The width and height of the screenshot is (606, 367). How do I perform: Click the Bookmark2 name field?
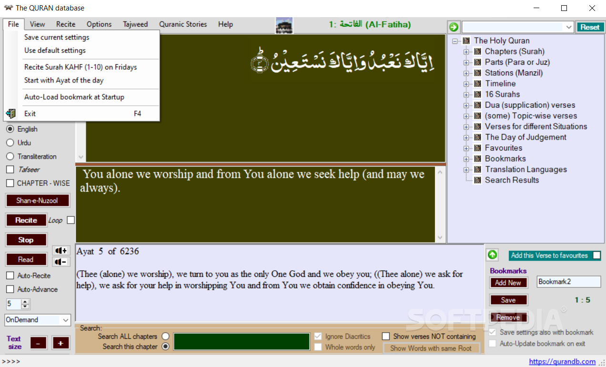[569, 282]
